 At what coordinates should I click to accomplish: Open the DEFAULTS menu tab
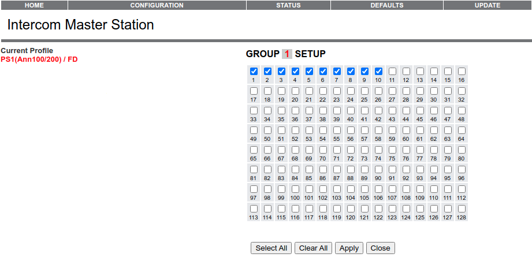(x=386, y=5)
